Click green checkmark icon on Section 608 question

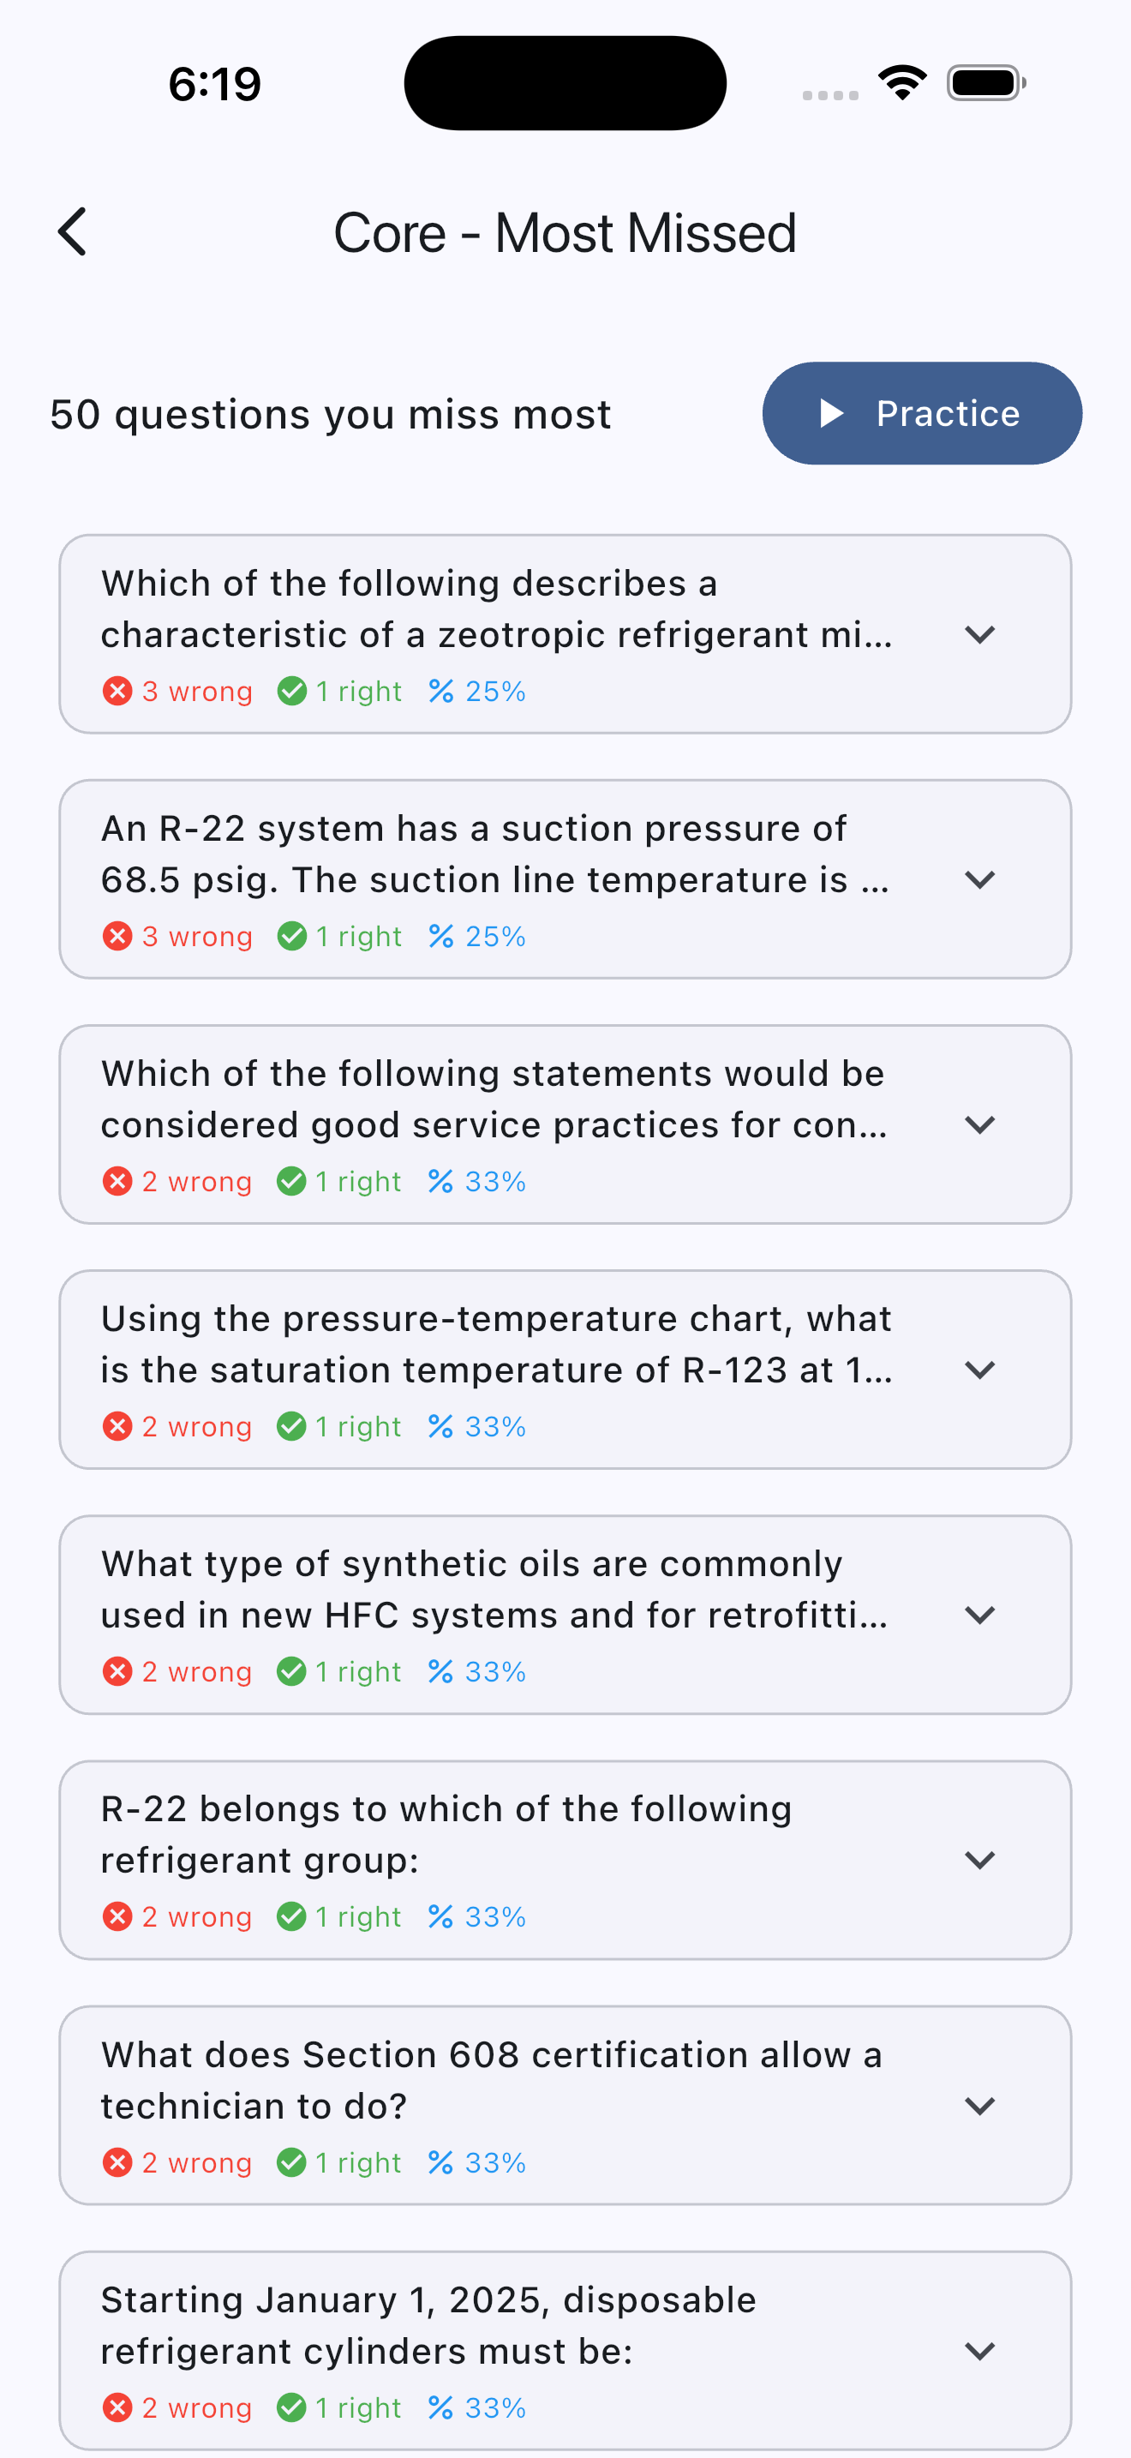pos(292,2162)
